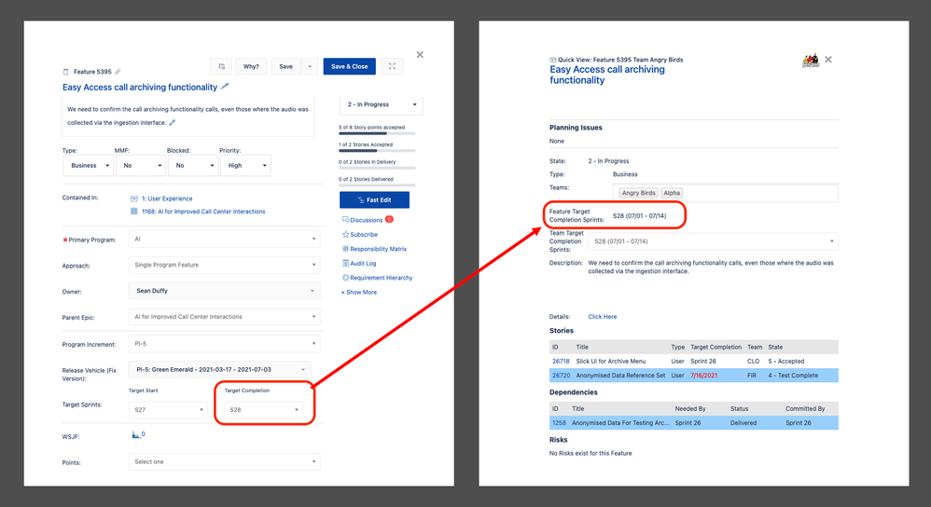Open dependency 1258 link
The image size is (931, 507).
[x=559, y=423]
